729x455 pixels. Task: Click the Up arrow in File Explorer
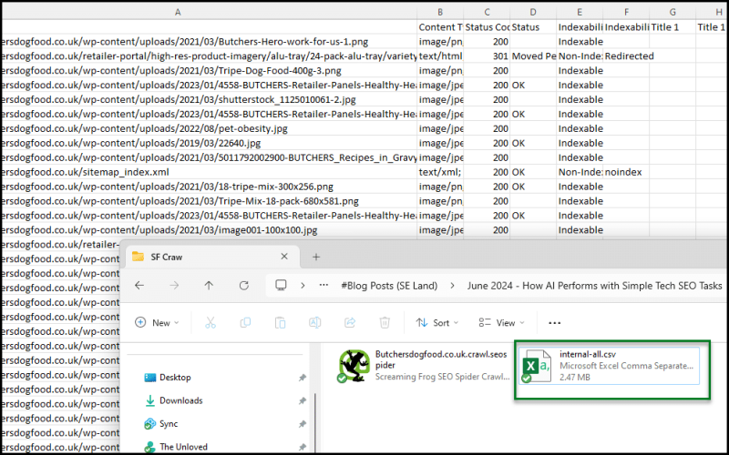pyautogui.click(x=209, y=285)
